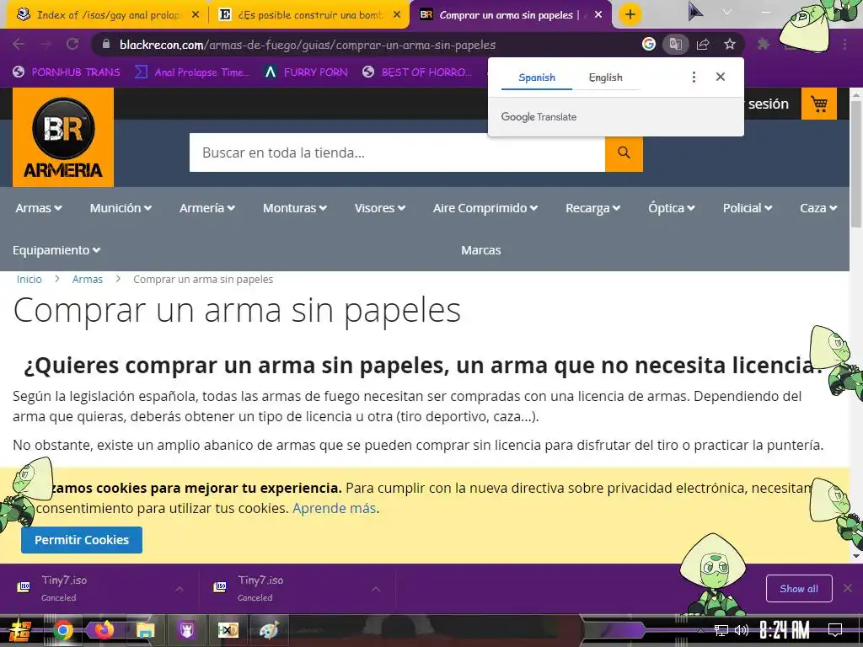The height and width of the screenshot is (647, 863).
Task: Open Chrome from the taskbar
Action: coord(62,630)
